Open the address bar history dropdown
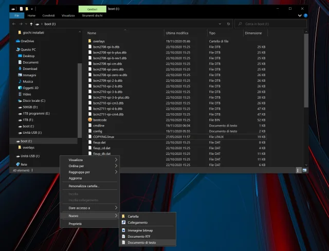Viewport: 329px width, 251px height. tap(220, 24)
